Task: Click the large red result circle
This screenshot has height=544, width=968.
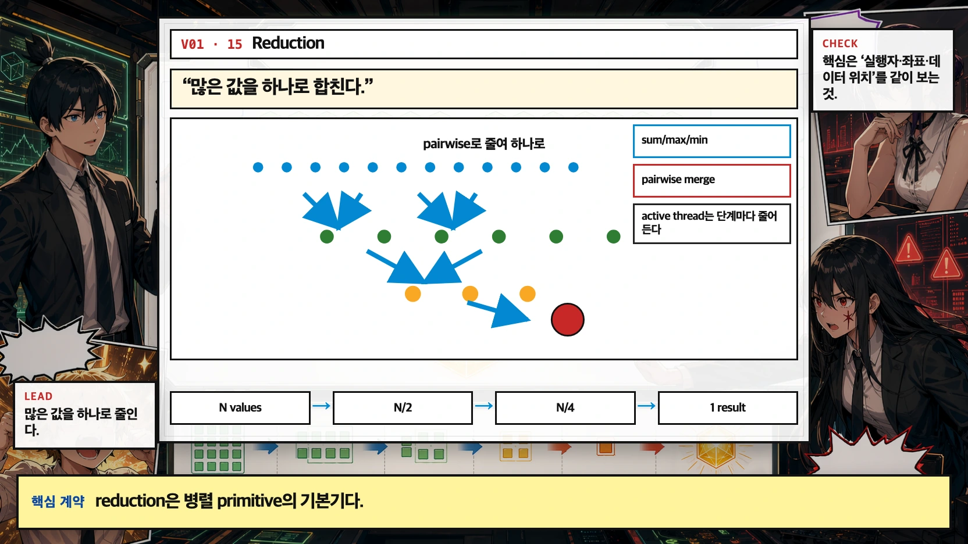Action: (x=567, y=320)
